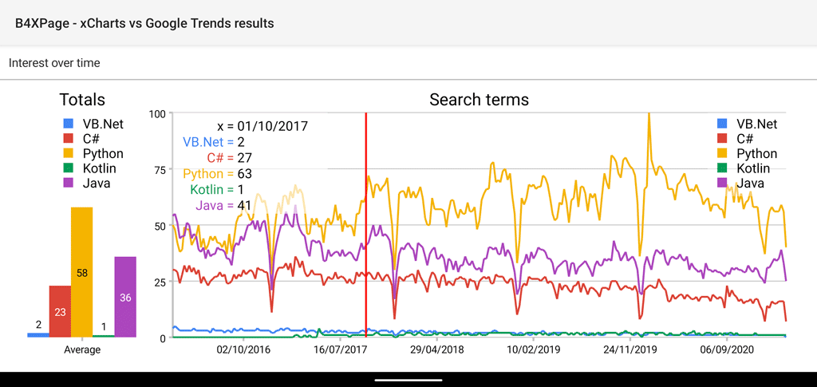Click the blue VB.Net swatch in Search terms legend
The image size is (817, 387).
[722, 124]
